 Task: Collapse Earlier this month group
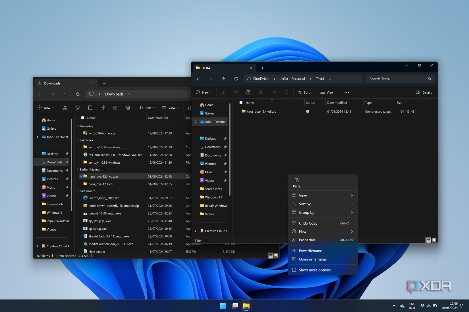pyautogui.click(x=78, y=169)
